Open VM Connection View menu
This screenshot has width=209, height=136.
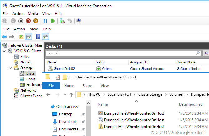pos(46,14)
